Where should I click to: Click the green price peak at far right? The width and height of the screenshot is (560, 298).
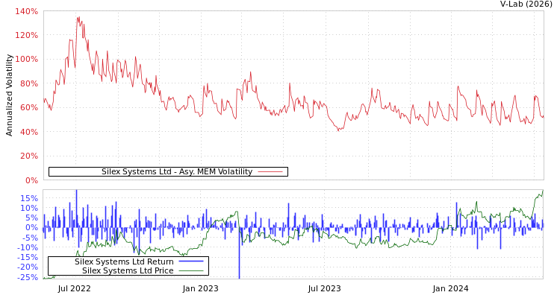click(541, 194)
